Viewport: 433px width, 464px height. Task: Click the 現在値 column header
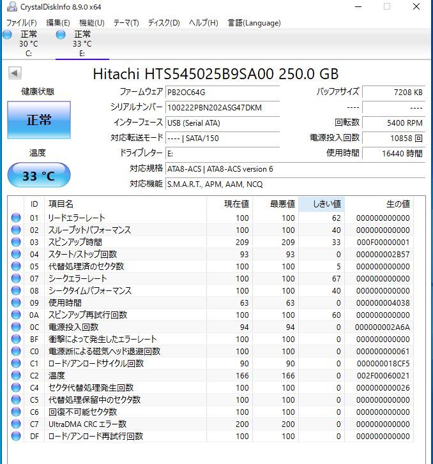229,204
